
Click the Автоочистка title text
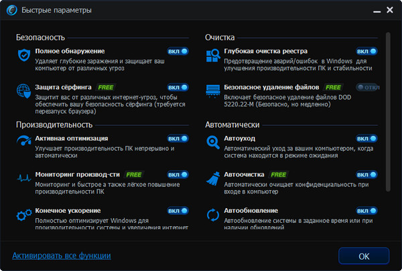(x=244, y=175)
